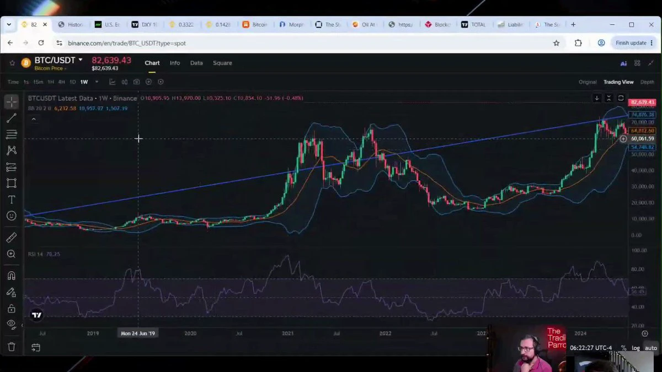Open the emoji icons tool

[11, 216]
